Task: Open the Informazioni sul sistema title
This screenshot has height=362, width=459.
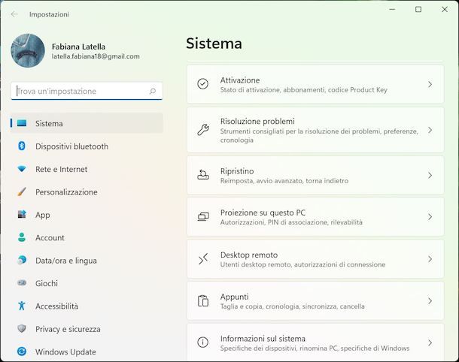Action: tap(263, 339)
